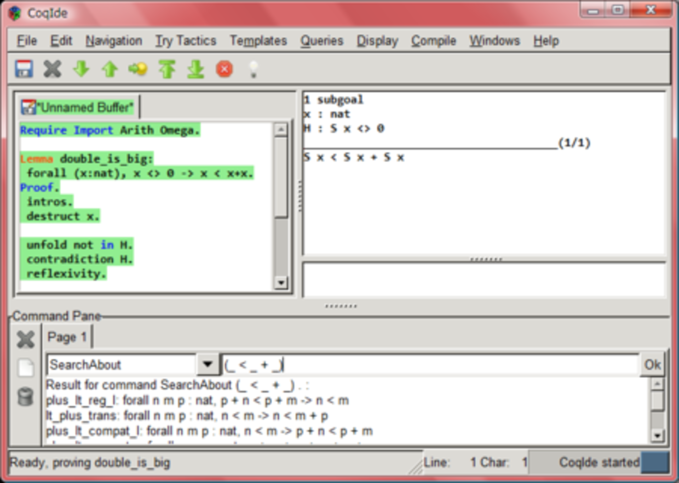The width and height of the screenshot is (679, 483).
Task: Open the Queries menu
Action: (322, 41)
